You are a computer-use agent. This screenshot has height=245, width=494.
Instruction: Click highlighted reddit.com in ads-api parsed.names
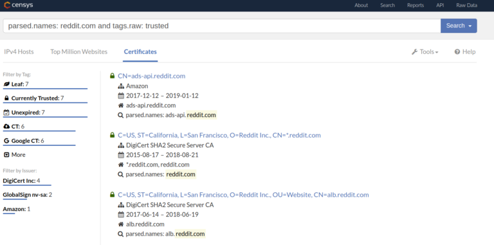click(x=201, y=115)
